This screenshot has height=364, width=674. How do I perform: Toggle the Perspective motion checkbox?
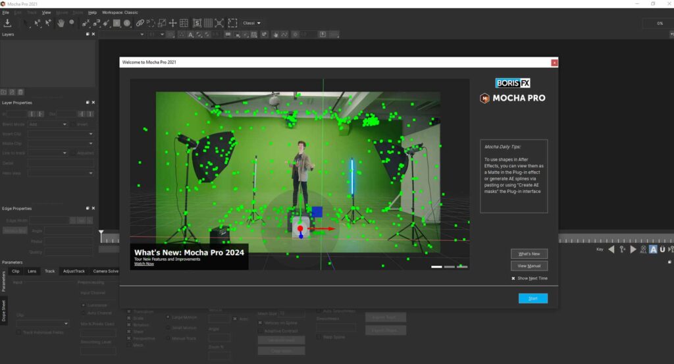tap(129, 338)
